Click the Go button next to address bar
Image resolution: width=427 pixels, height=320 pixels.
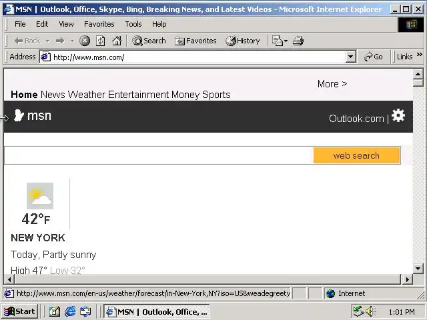click(x=374, y=57)
